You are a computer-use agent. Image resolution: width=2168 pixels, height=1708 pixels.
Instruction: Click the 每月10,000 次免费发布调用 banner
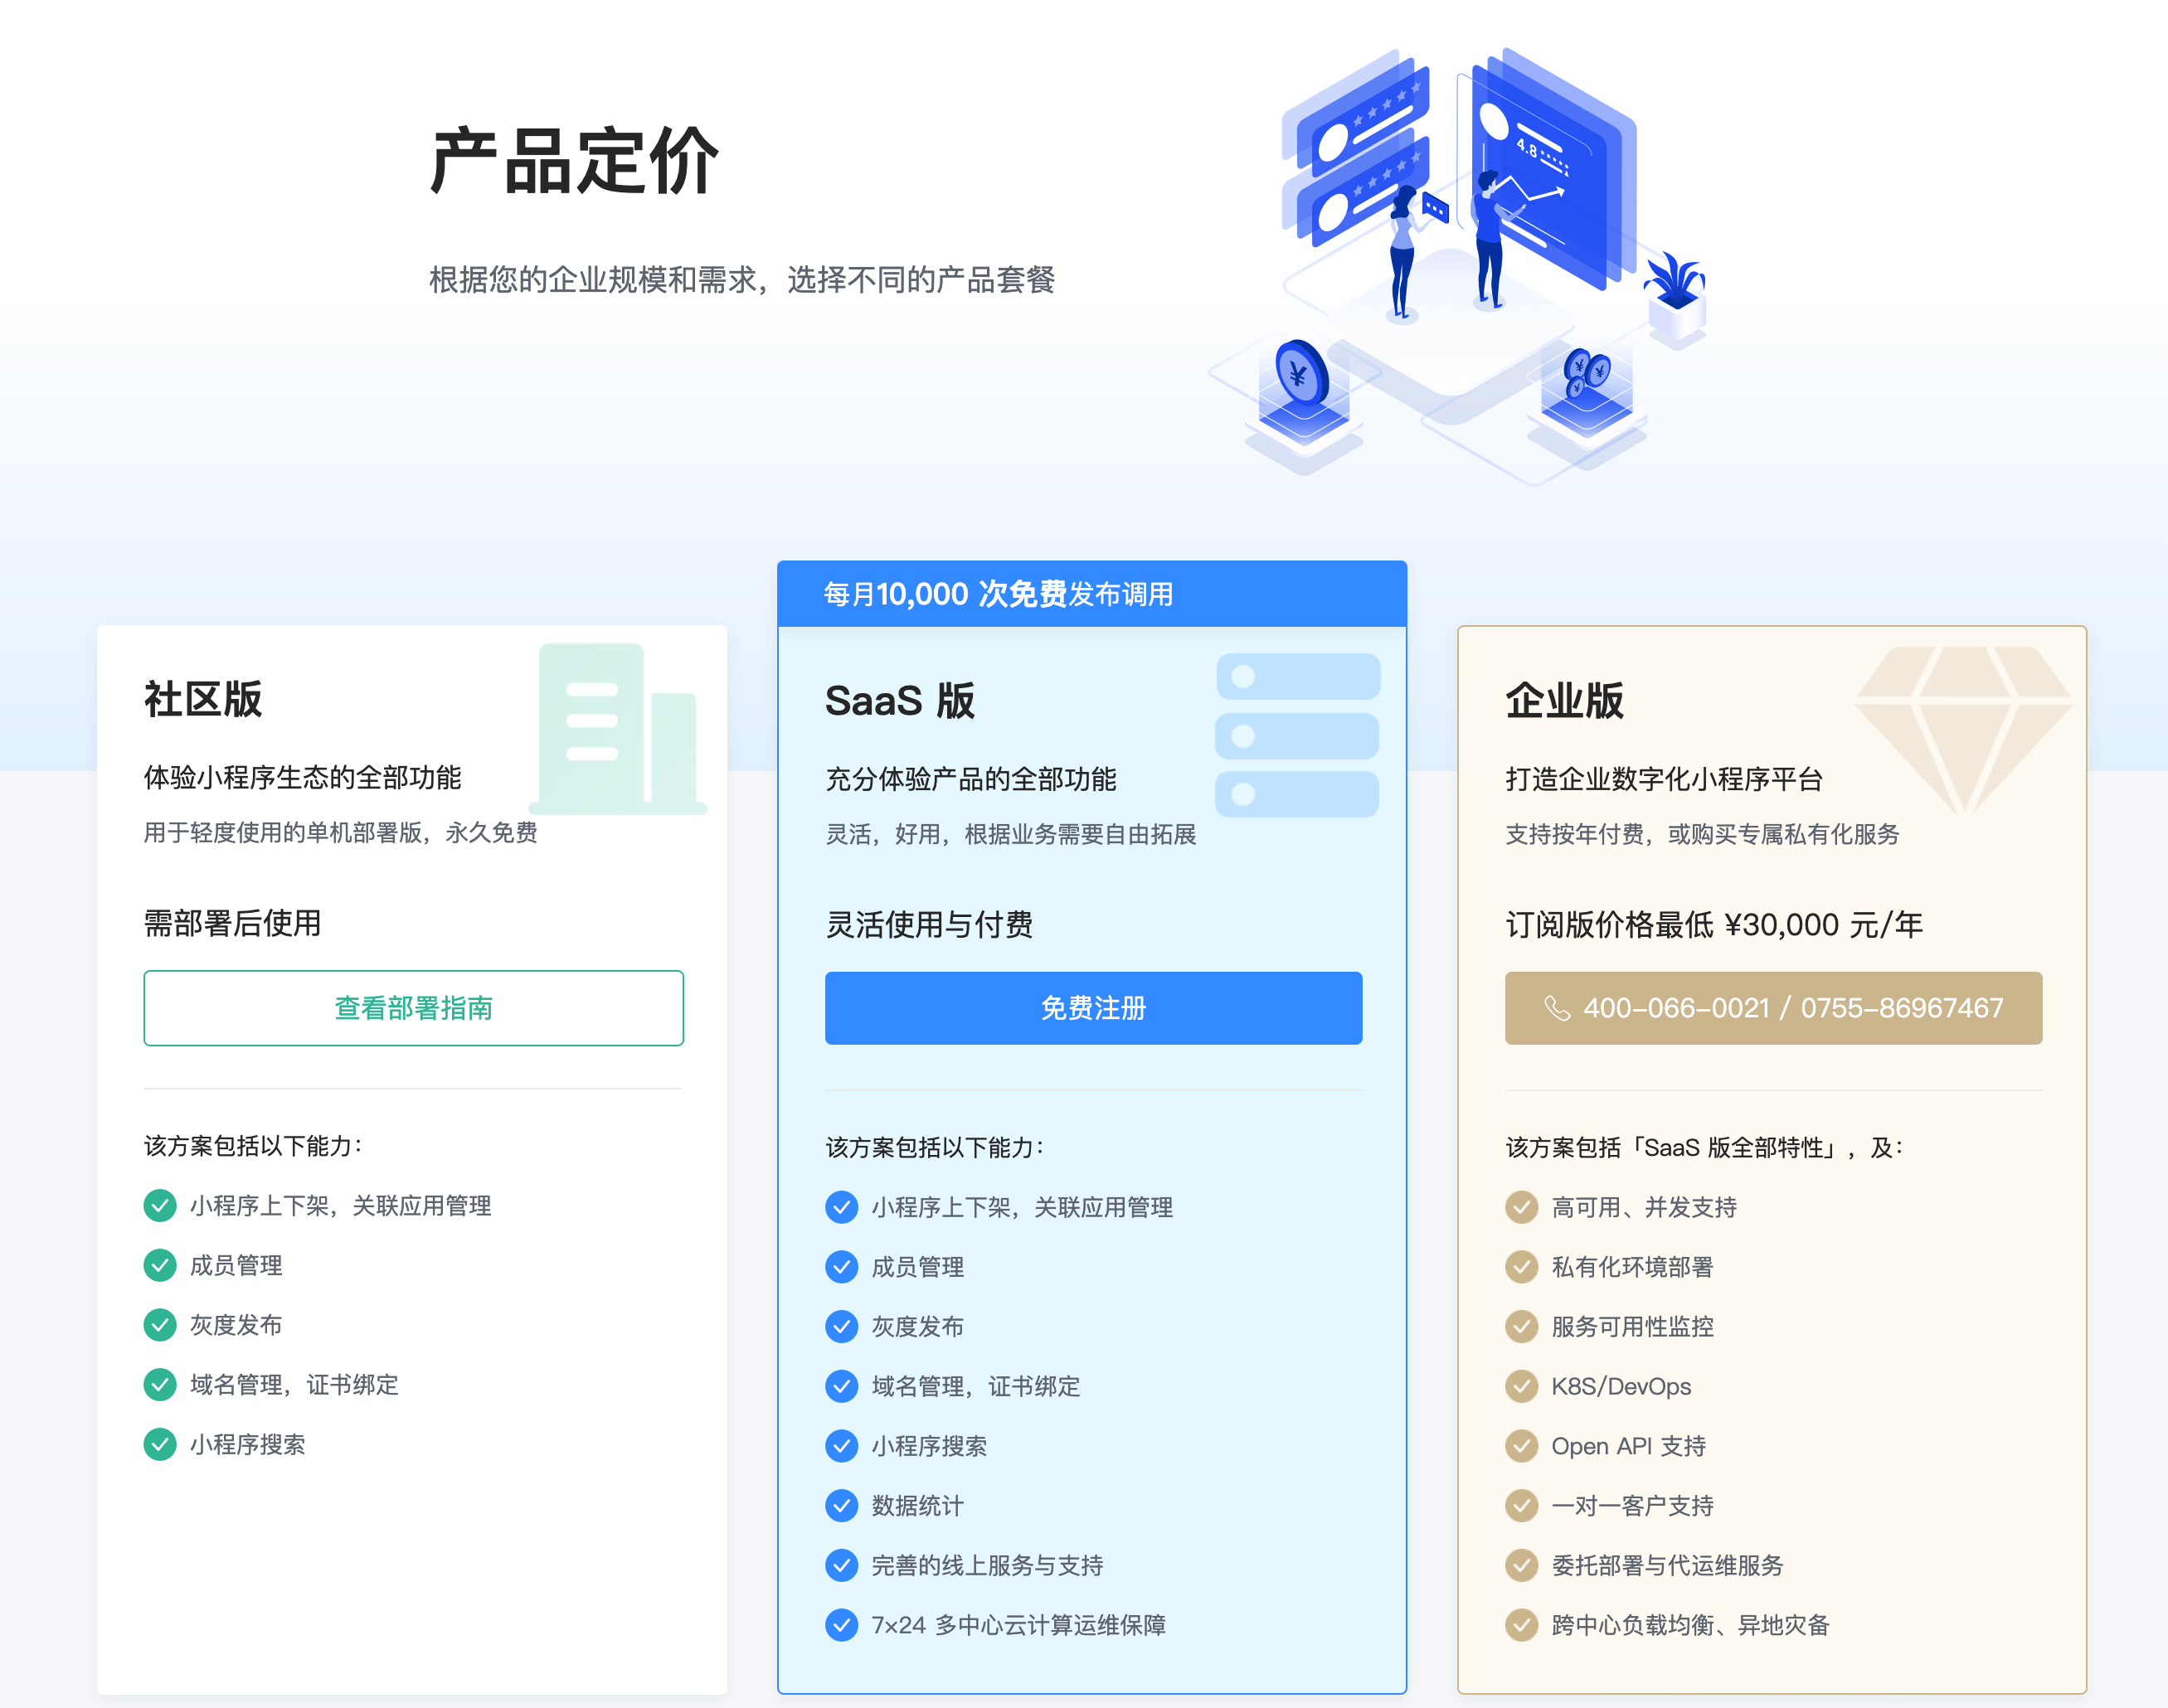coord(1092,594)
